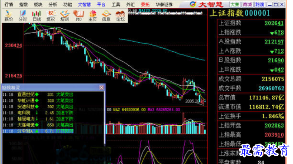293x164 pixels.
Task: Click the 上证指数 000001 title
Action: tap(240, 13)
